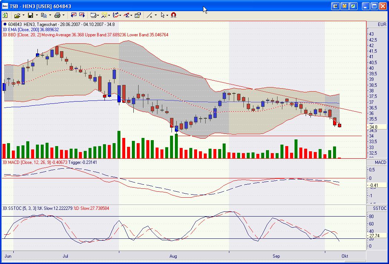This screenshot has width=389, height=264.
Task: Save chart using the floppy disk icon
Action: click(30, 16)
